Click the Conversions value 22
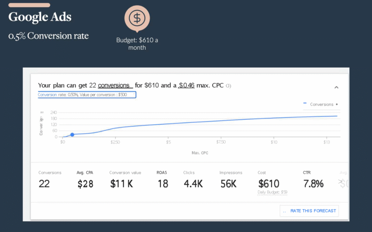 click(44, 184)
